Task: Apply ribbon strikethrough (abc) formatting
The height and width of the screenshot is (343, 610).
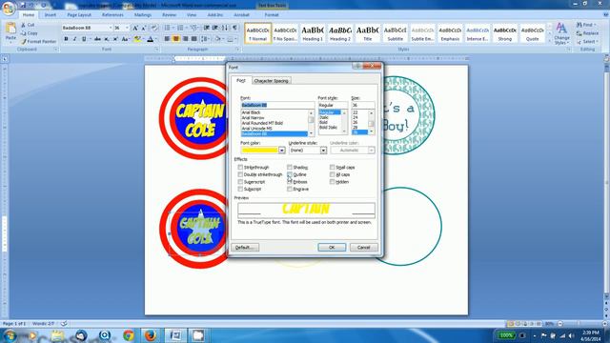Action: (97, 39)
